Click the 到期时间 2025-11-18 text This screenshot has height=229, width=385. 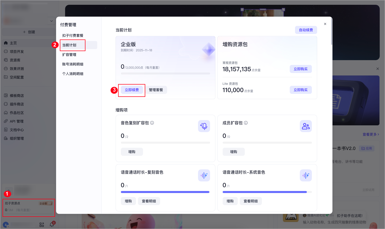click(136, 50)
